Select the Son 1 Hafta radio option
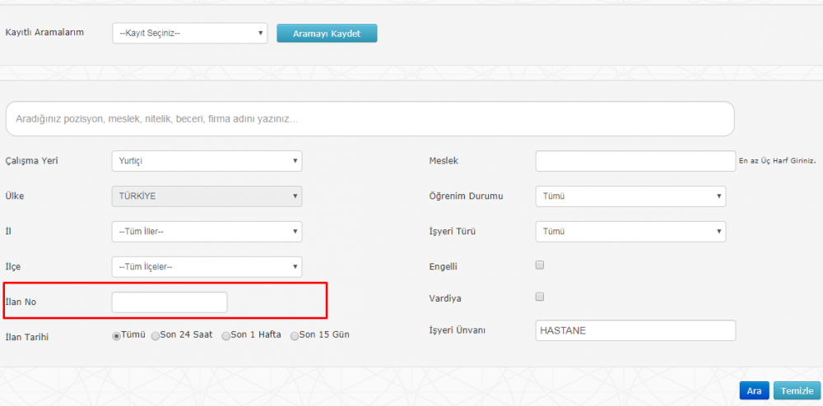 [226, 335]
